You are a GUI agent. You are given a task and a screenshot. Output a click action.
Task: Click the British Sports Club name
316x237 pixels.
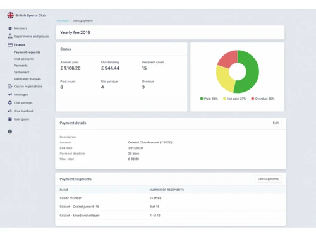(30, 15)
